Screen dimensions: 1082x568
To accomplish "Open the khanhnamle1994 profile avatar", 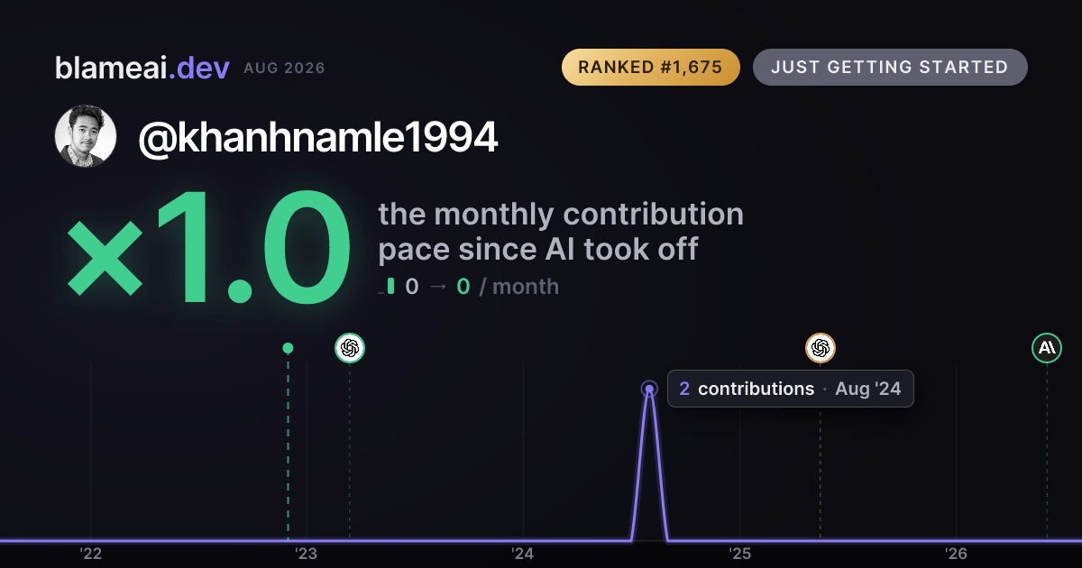I will coord(86,136).
